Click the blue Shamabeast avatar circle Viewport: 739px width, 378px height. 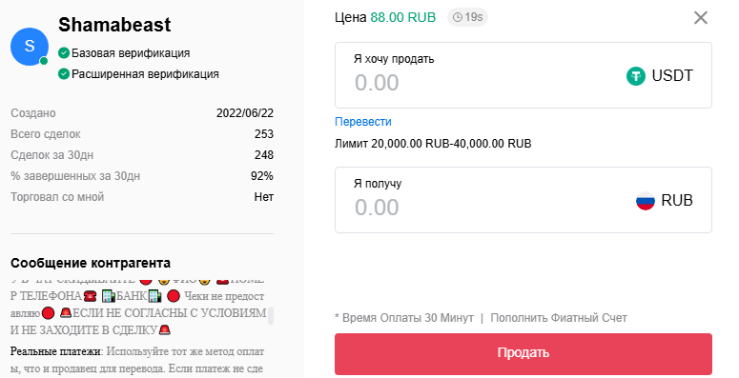[30, 47]
